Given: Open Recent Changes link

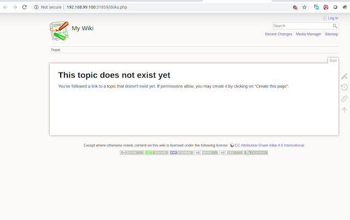Looking at the screenshot, I should click(278, 34).
